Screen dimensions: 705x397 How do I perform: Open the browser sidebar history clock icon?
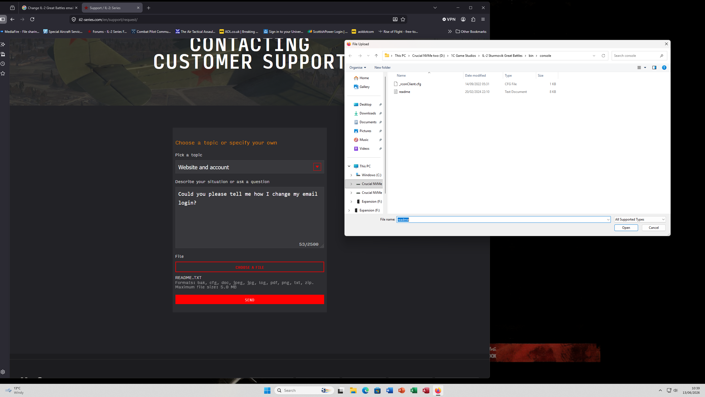pos(3,64)
